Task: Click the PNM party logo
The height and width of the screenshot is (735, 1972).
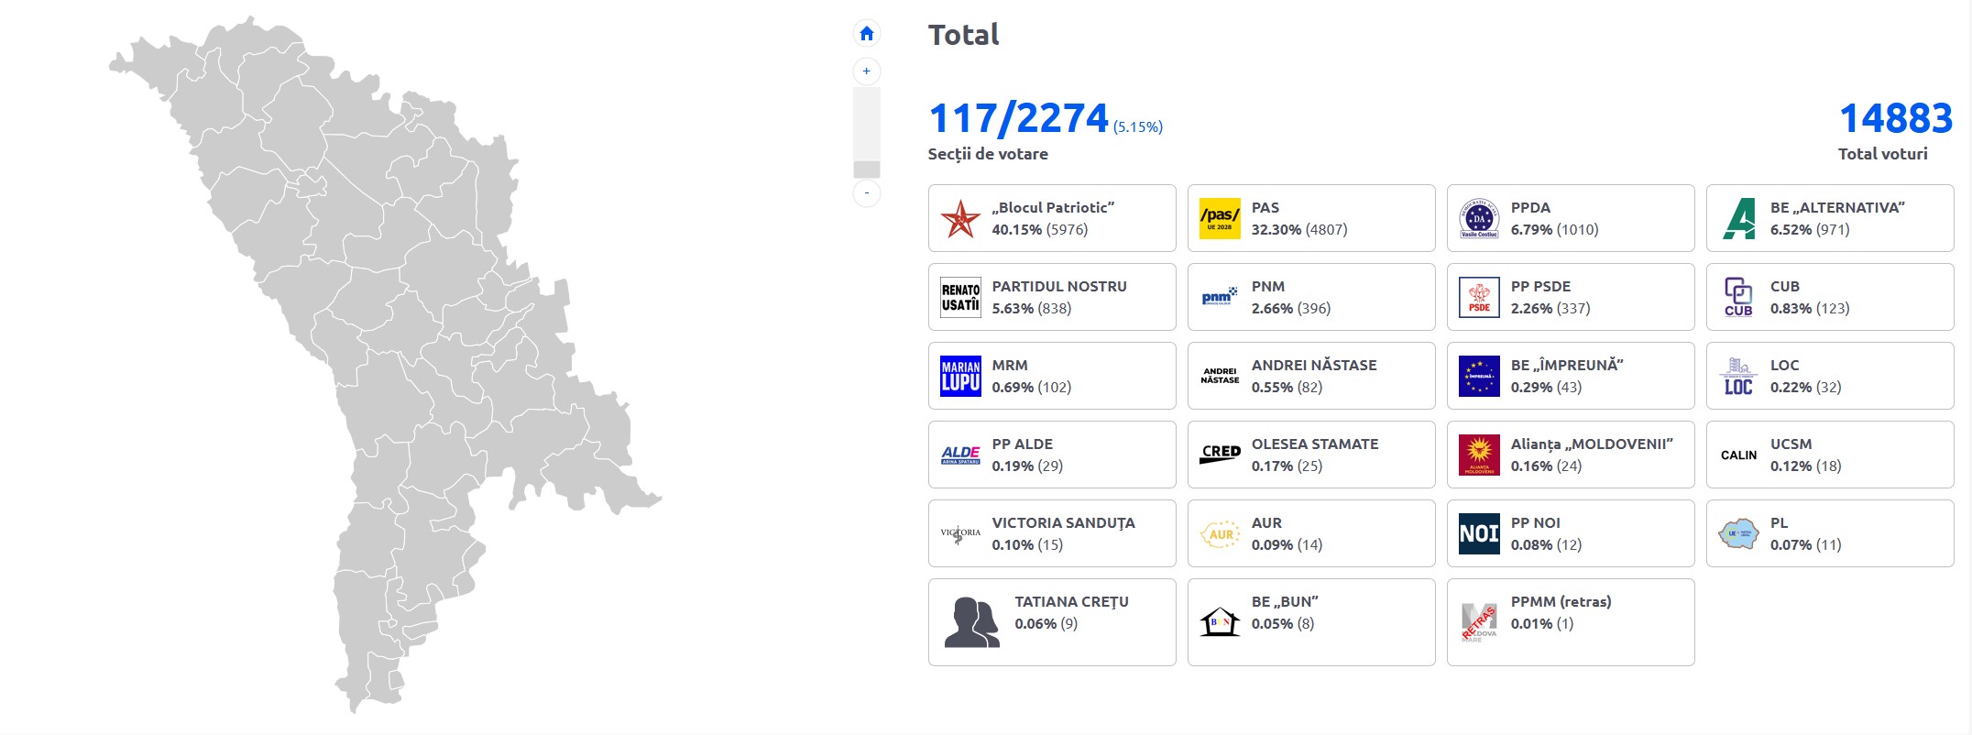Action: point(1220,298)
